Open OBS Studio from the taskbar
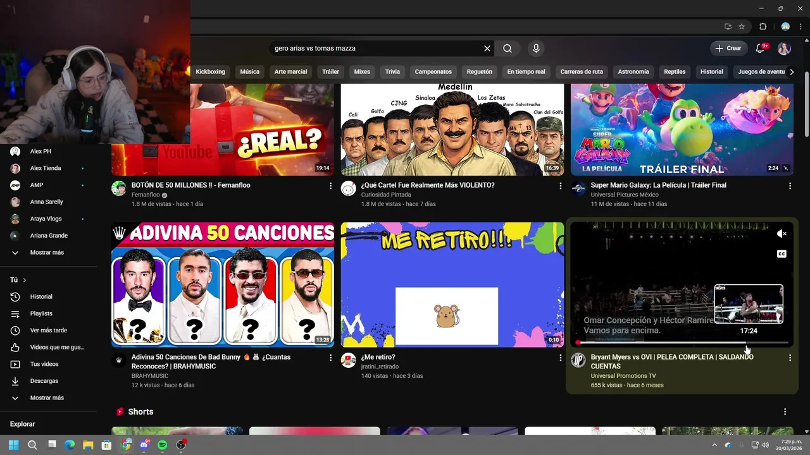 pos(181,445)
